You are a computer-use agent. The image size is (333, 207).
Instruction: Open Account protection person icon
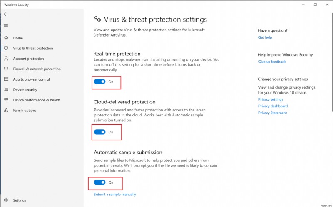tap(6, 59)
